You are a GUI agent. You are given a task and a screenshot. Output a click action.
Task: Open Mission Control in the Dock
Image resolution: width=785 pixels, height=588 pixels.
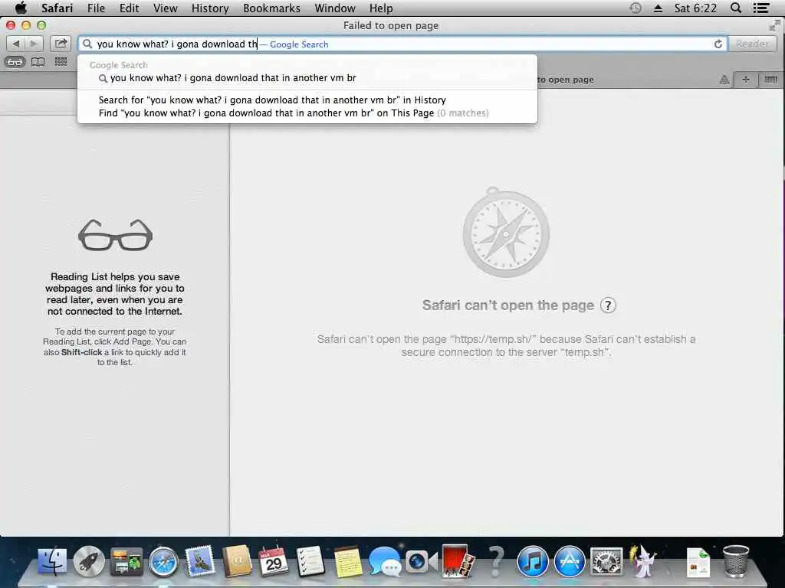coord(126,561)
